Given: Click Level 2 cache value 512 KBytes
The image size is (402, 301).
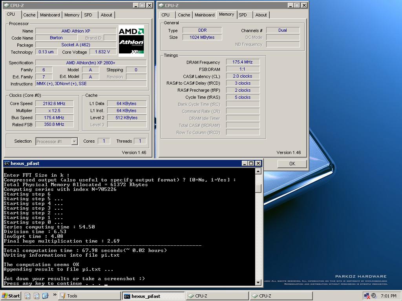Looking at the screenshot, I should [x=127, y=118].
